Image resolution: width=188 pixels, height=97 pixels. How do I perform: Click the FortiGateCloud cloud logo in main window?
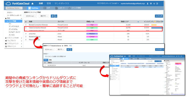tap(8, 4)
